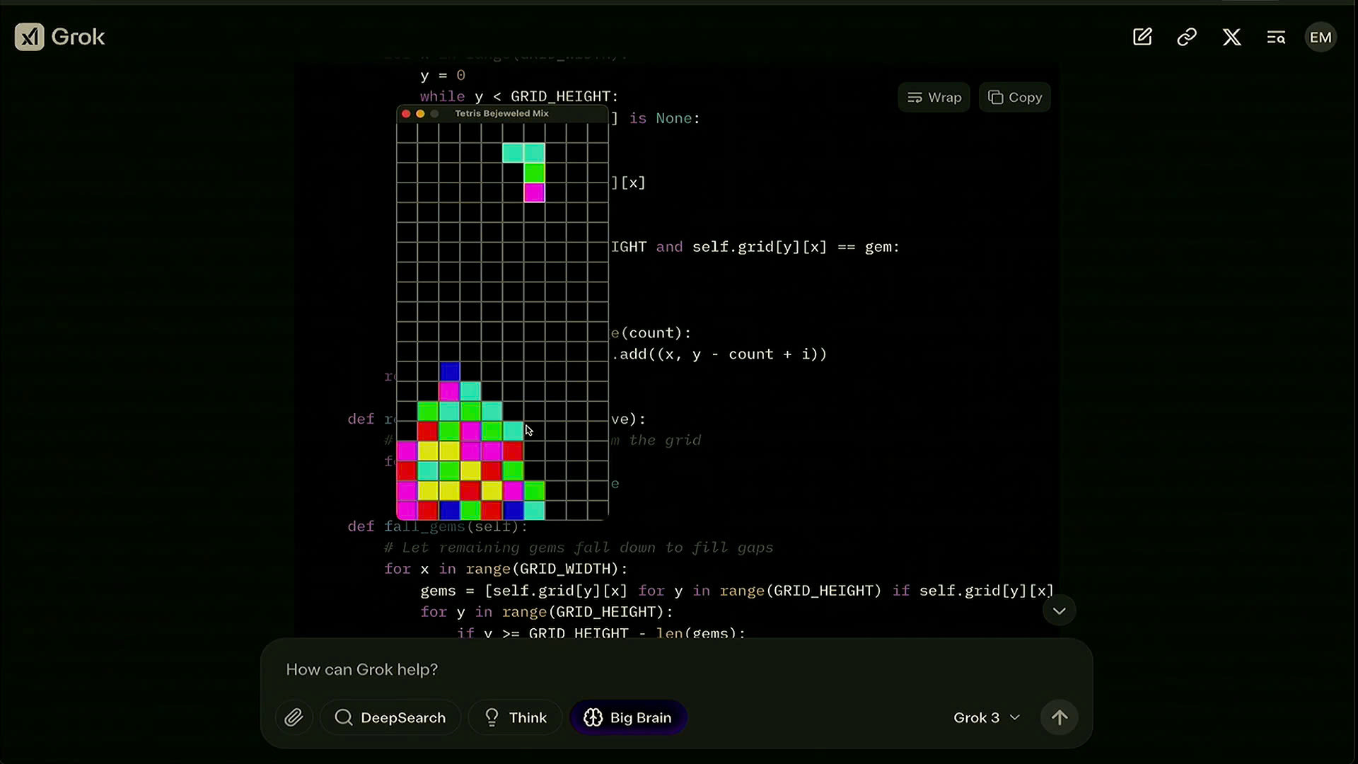Click the compose new chat icon
The height and width of the screenshot is (764, 1358).
click(1142, 37)
